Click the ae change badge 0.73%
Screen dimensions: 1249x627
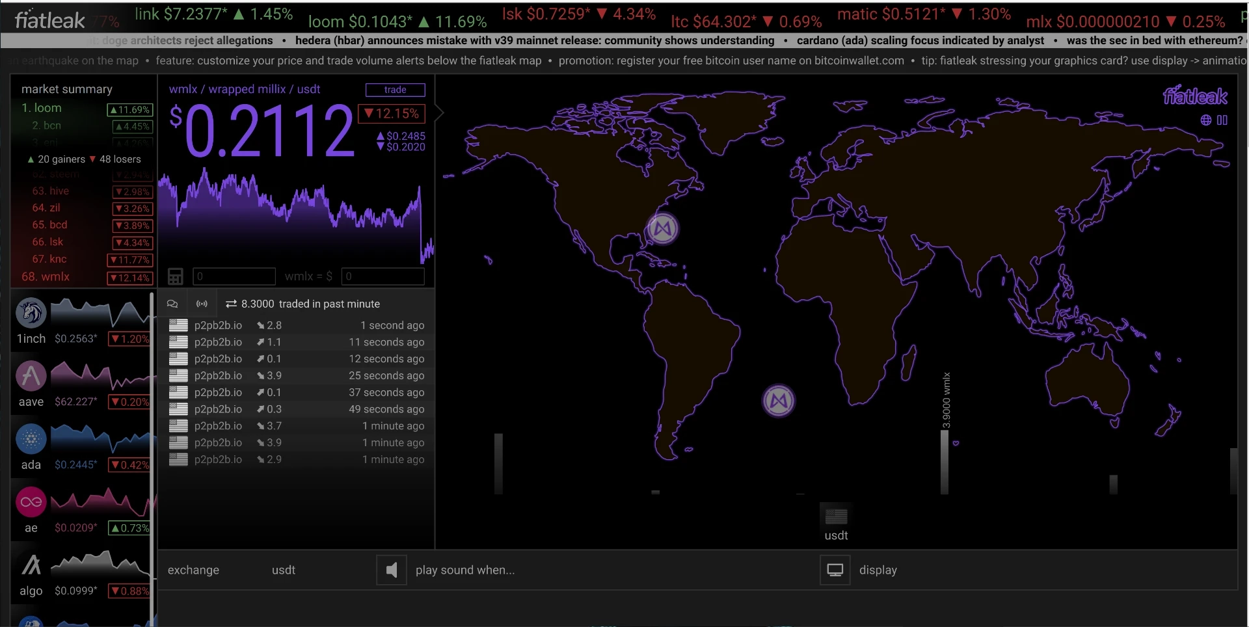[x=129, y=528]
